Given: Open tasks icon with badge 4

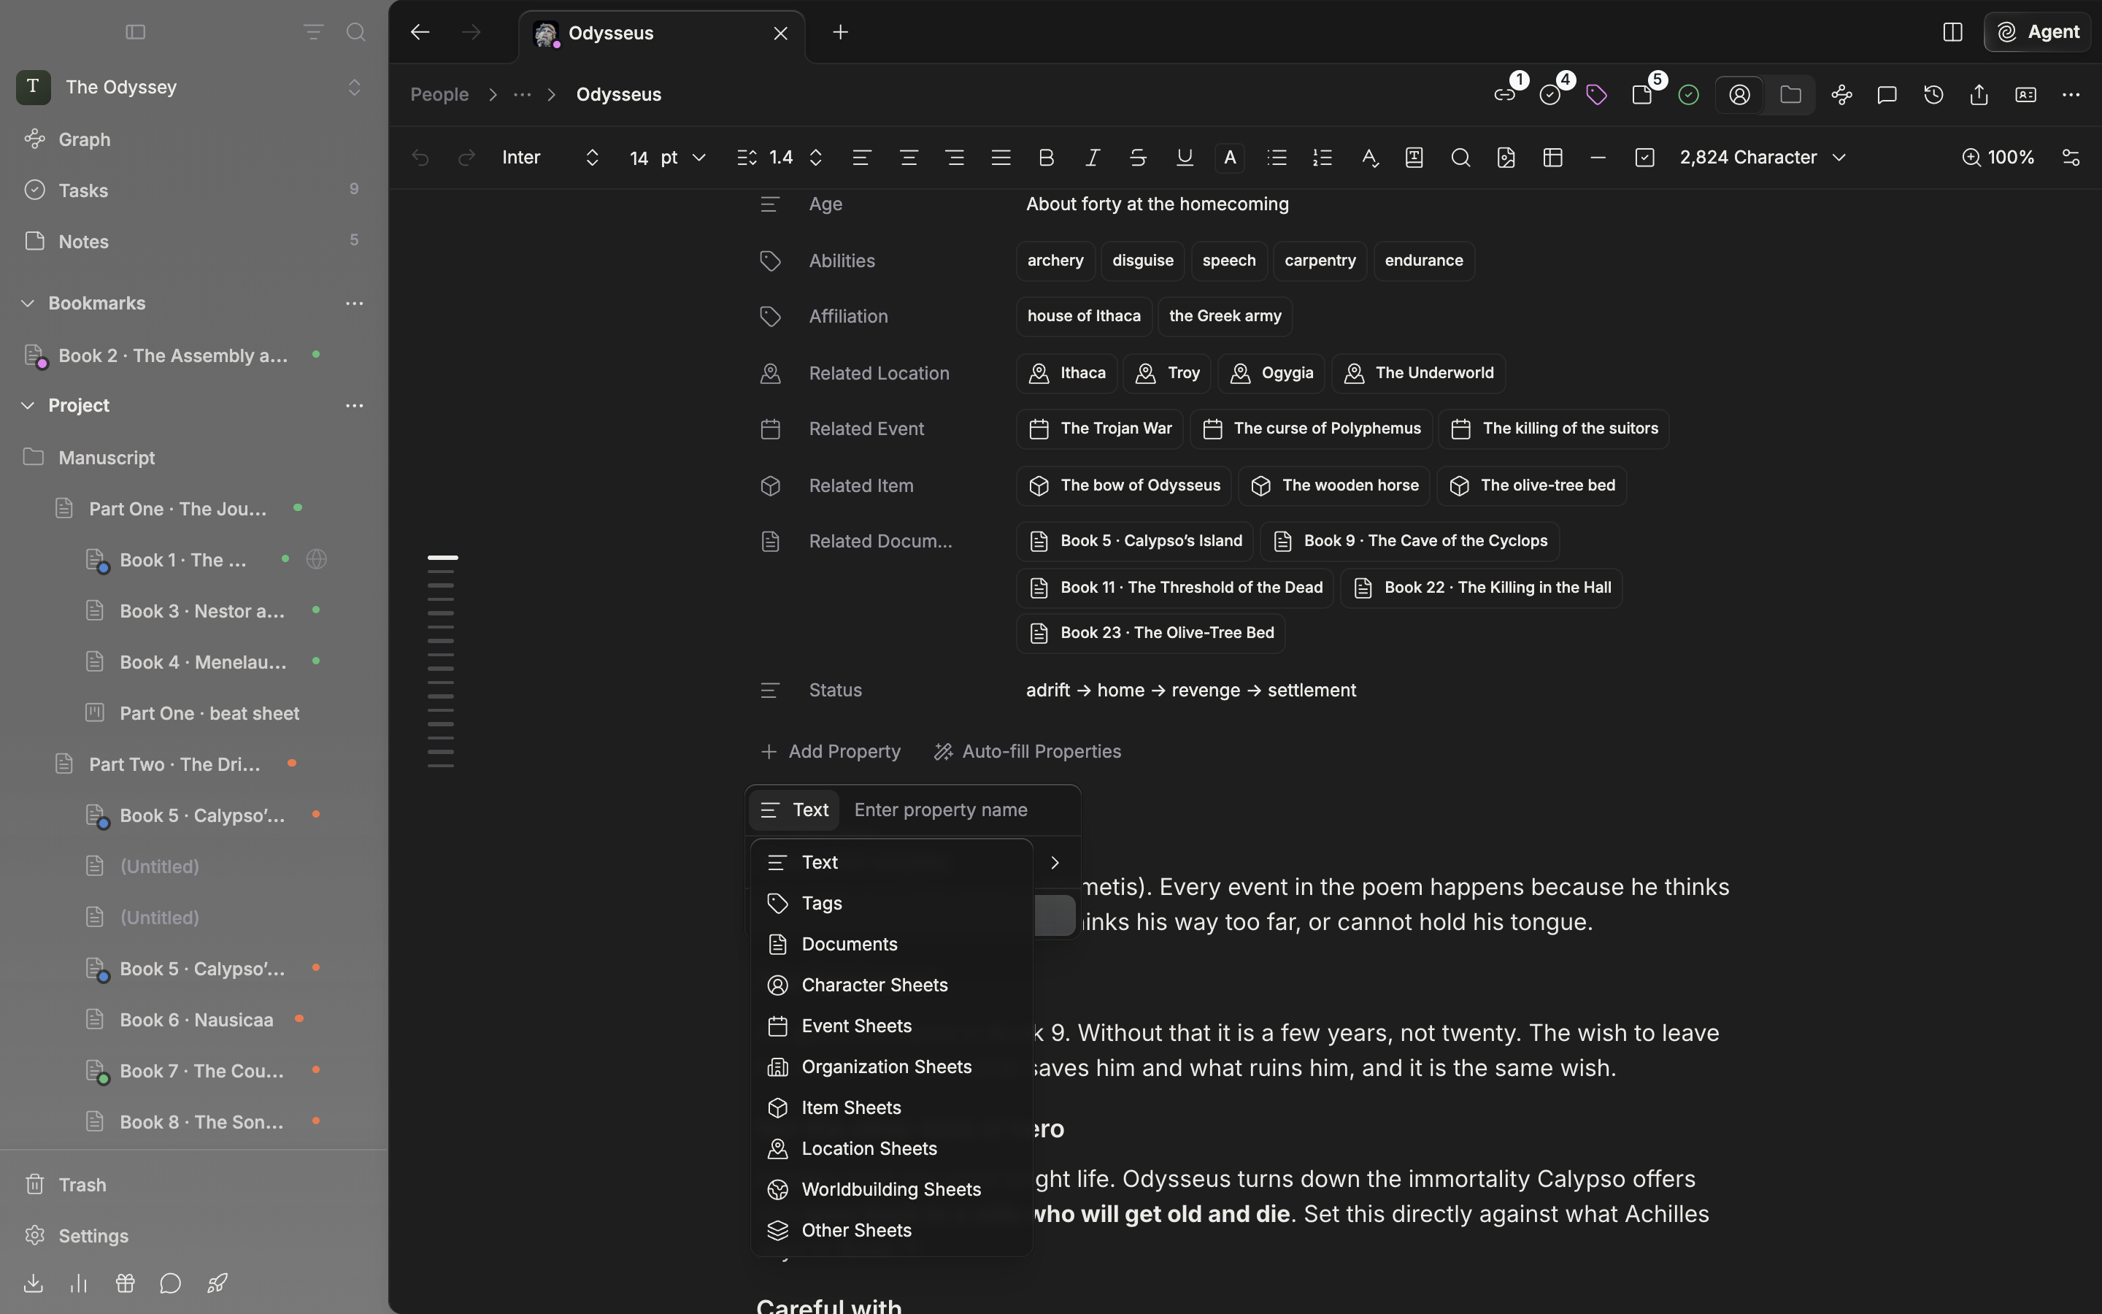Looking at the screenshot, I should point(1550,95).
